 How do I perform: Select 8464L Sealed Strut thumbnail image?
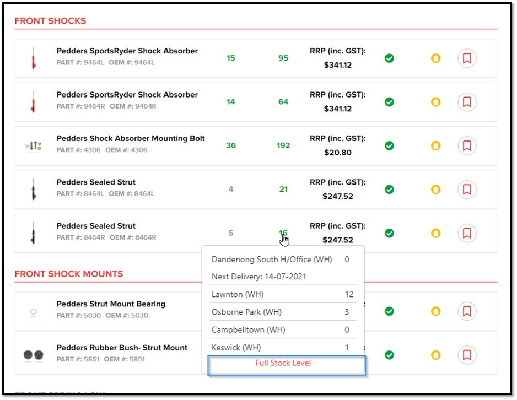tap(33, 190)
